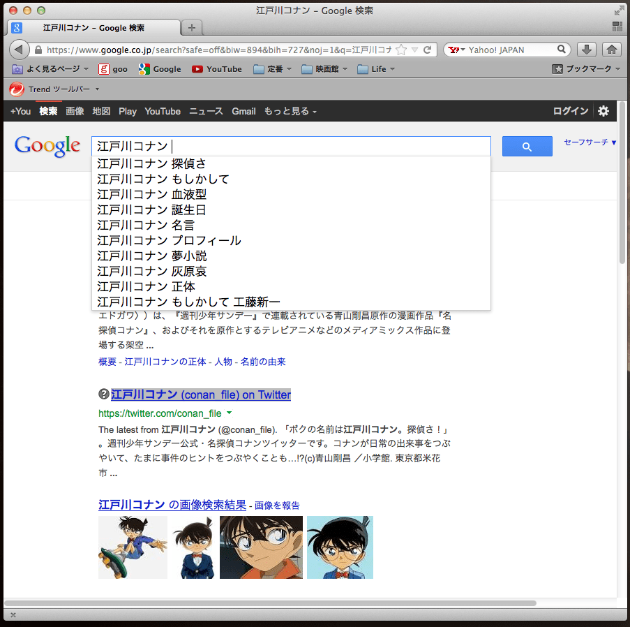Select suggestion 江戸川コナン 正体
630x627 pixels.
(x=292, y=286)
